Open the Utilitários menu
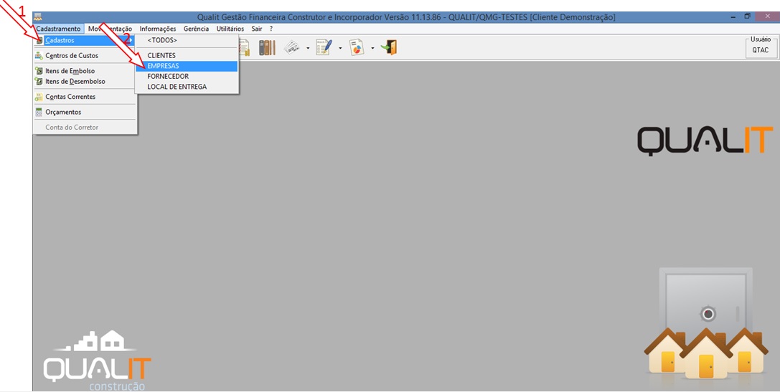This screenshot has width=780, height=392. [230, 29]
